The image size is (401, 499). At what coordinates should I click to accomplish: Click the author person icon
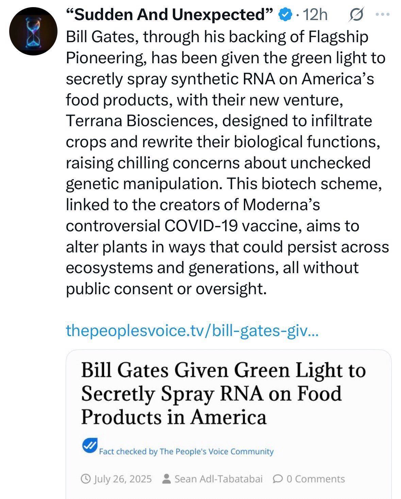tap(167, 479)
